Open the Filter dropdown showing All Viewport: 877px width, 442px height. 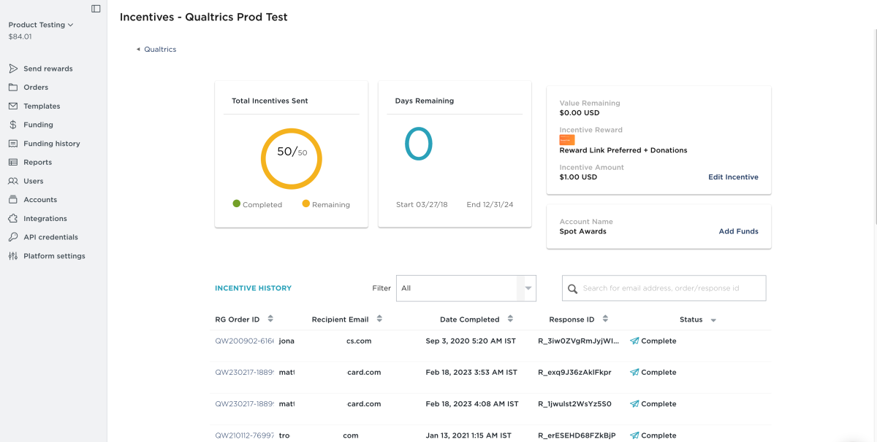tap(466, 288)
